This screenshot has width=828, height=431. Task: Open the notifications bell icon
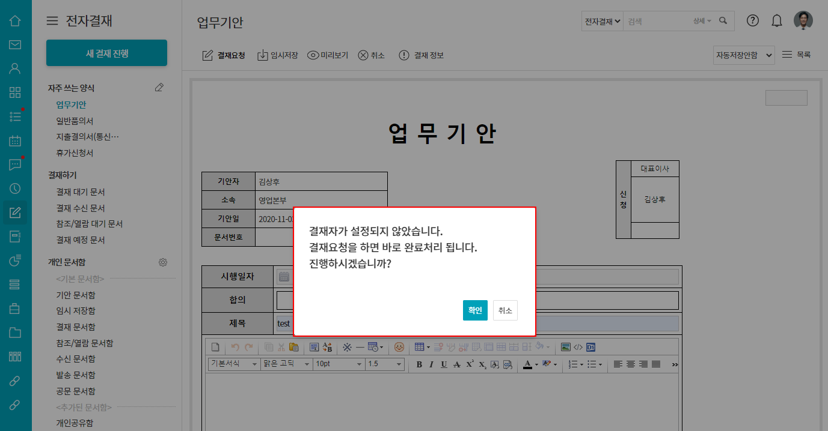tap(777, 21)
